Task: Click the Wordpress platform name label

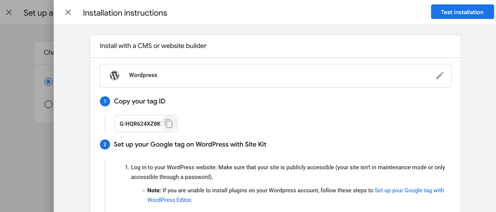Action: click(143, 75)
